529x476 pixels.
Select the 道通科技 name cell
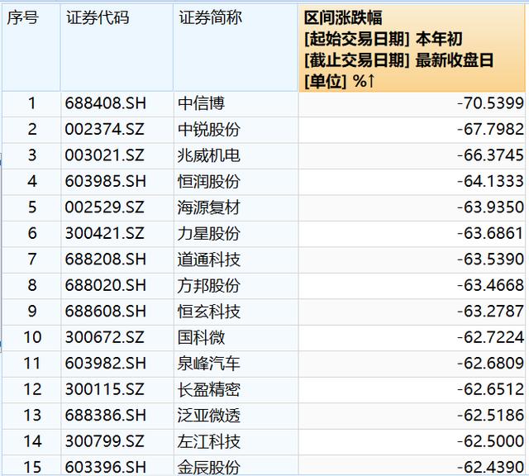pos(236,259)
